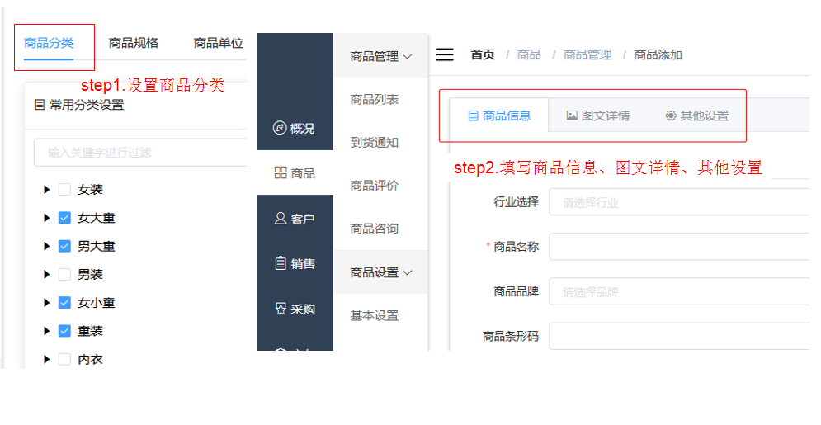Click the 商品管理 breadcrumb link
This screenshot has height=425, width=821.
[587, 54]
